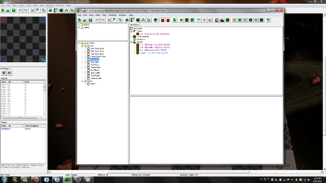326x183 pixels.
Task: Click StarCraft II Editor taskbar icon
Action: (x=67, y=180)
